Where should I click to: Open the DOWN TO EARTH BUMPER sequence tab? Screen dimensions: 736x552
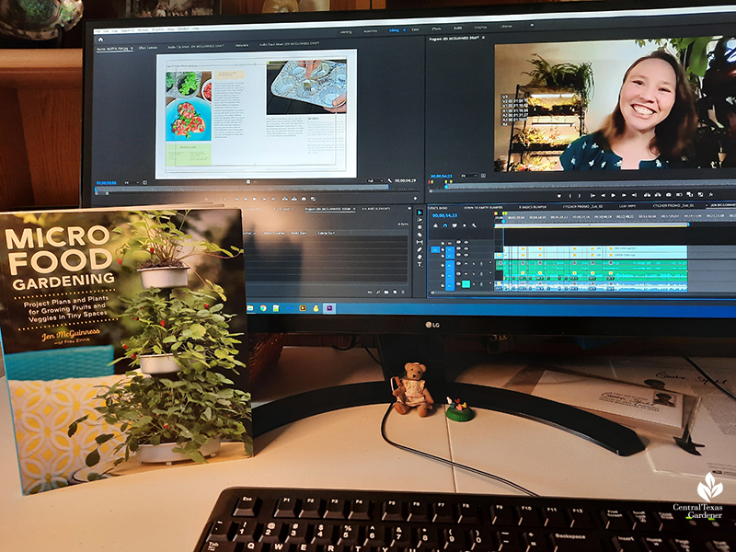(483, 208)
